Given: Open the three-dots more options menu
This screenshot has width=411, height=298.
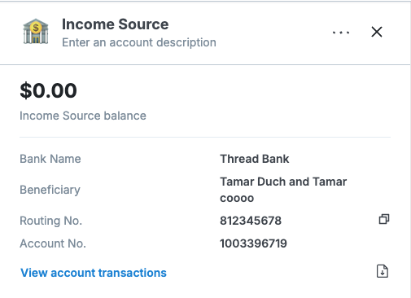Looking at the screenshot, I should (341, 33).
